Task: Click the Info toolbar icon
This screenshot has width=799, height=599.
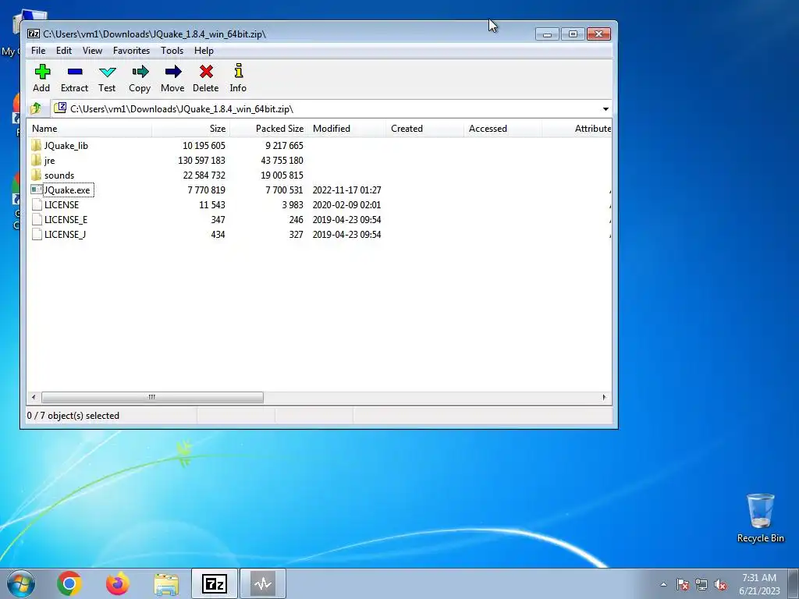Action: tap(238, 71)
